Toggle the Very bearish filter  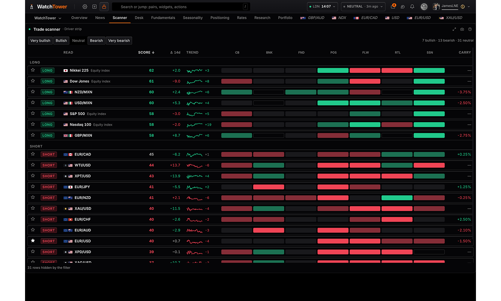tap(119, 40)
